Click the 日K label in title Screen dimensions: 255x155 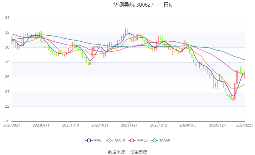168,5
